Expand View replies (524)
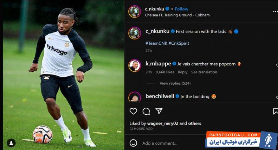 (175, 83)
